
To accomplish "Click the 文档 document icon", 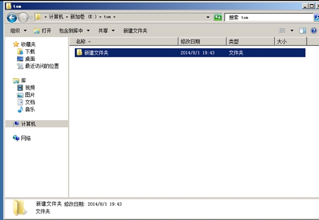I will point(20,102).
